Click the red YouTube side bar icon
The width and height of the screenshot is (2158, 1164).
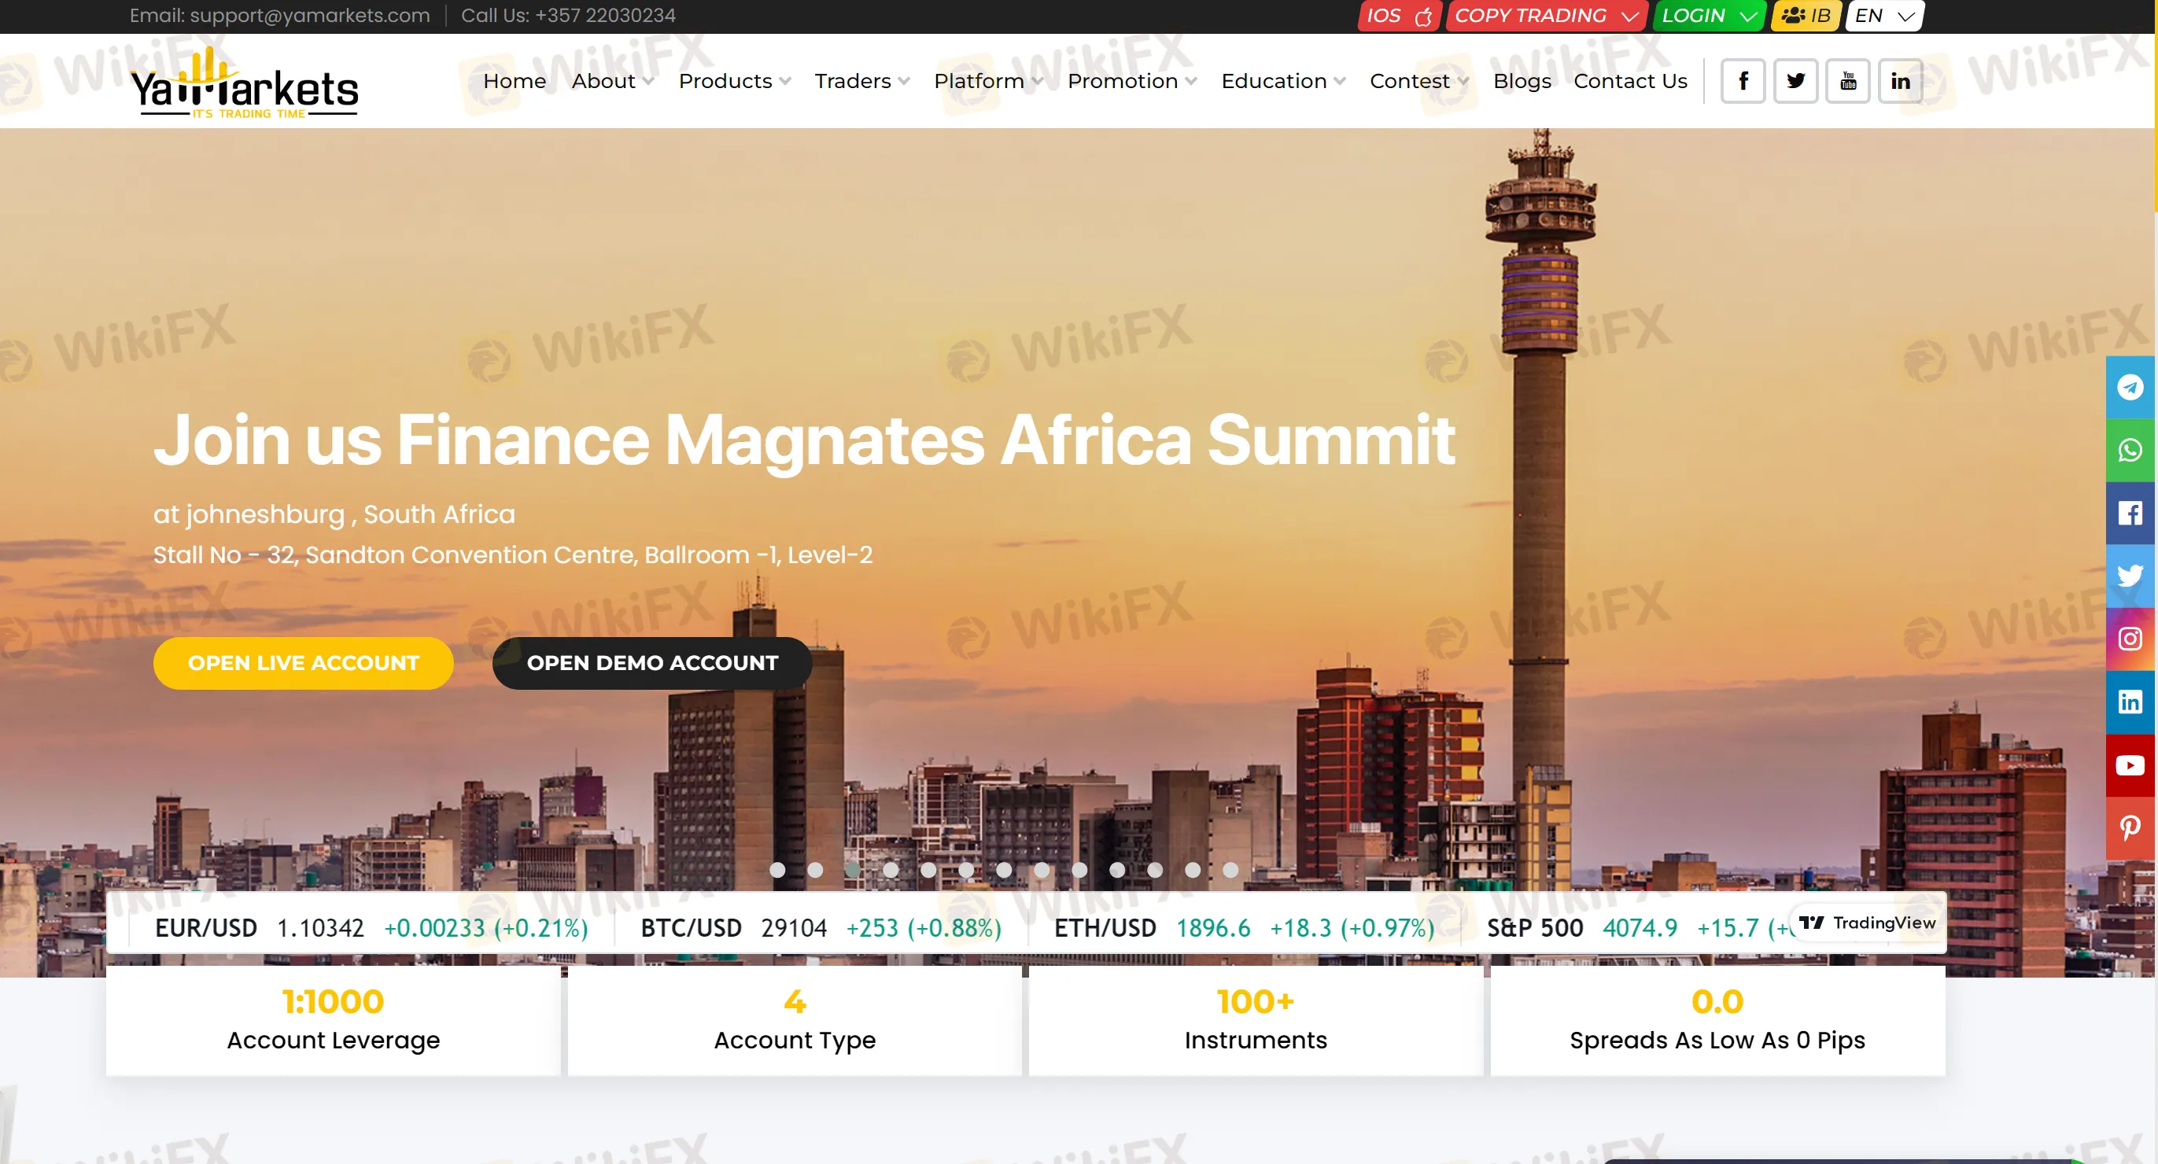2130,764
